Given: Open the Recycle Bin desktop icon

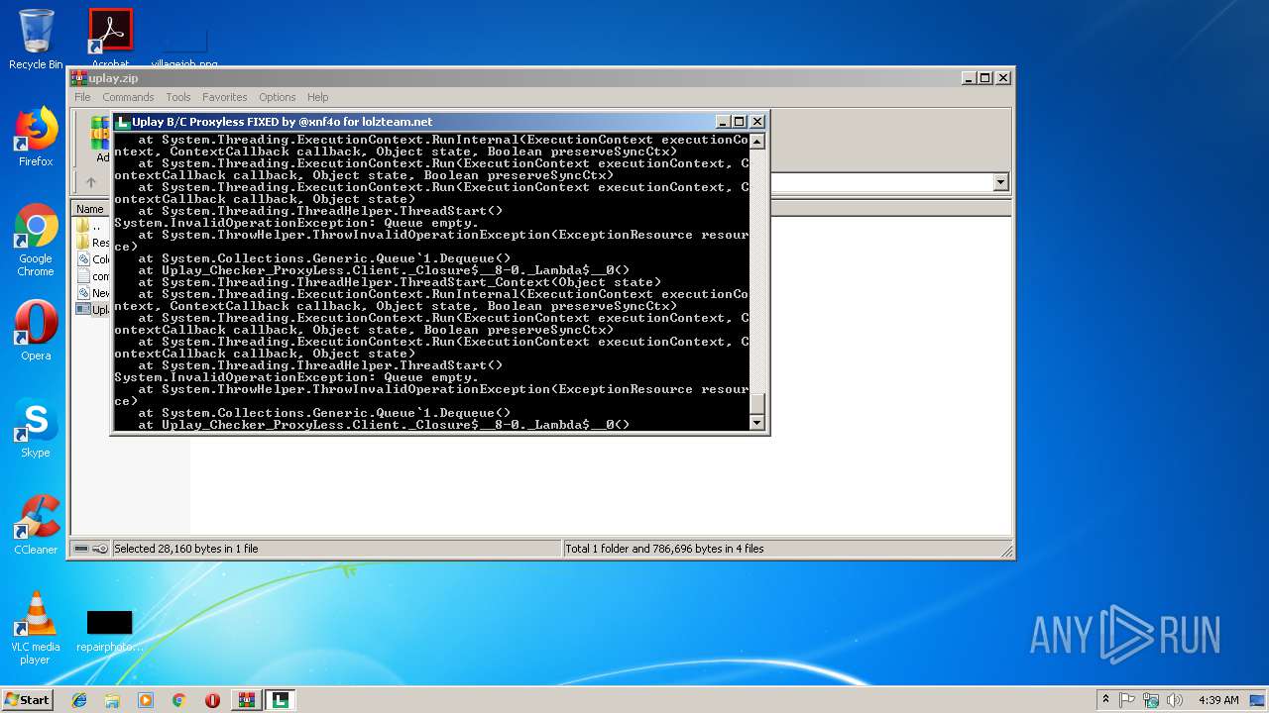Looking at the screenshot, I should [x=36, y=39].
